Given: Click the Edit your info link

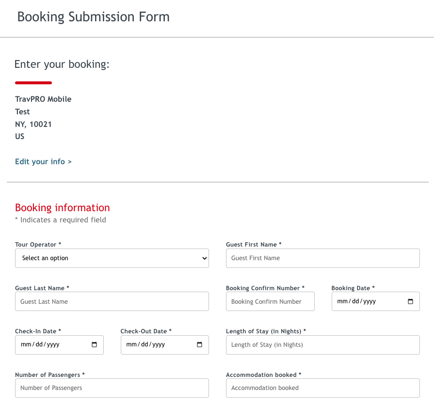Looking at the screenshot, I should click(x=43, y=162).
